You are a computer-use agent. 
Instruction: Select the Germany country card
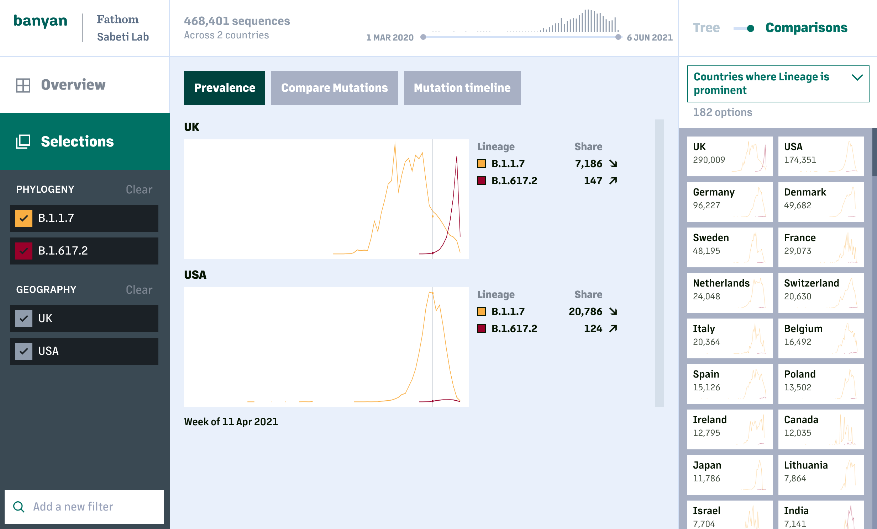click(x=730, y=202)
